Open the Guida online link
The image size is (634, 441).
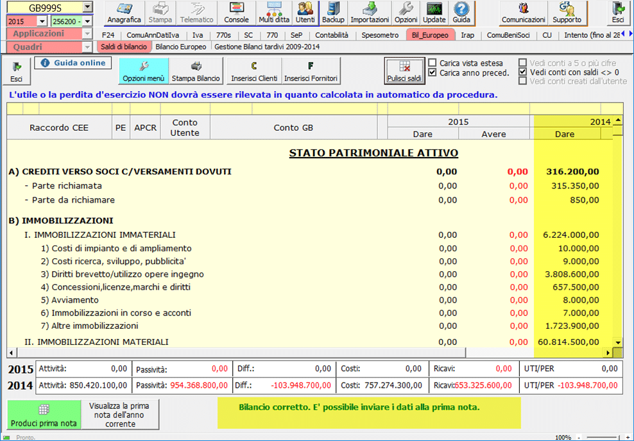click(73, 63)
